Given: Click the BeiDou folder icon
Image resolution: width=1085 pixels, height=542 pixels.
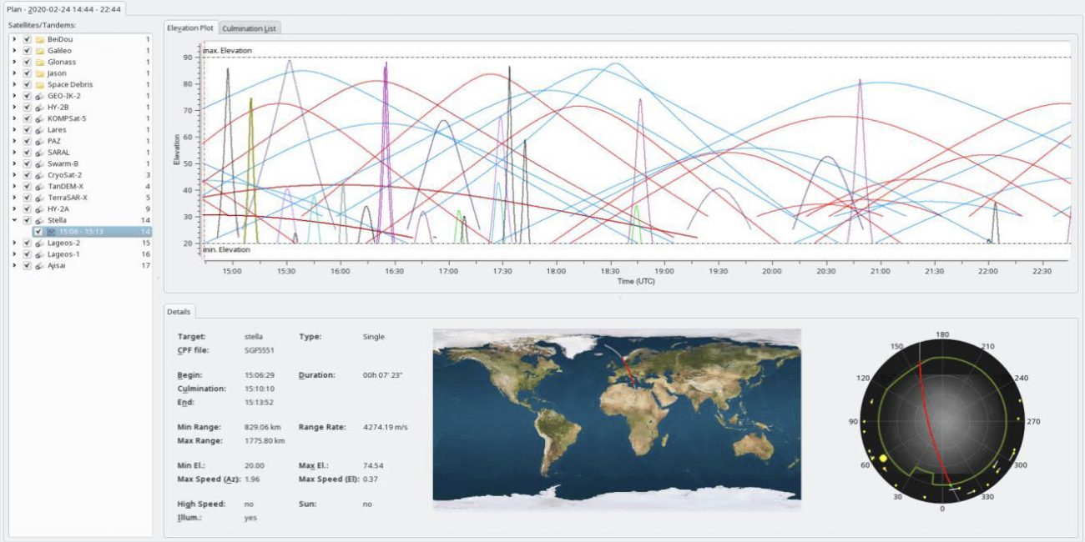Looking at the screenshot, I should tap(39, 39).
